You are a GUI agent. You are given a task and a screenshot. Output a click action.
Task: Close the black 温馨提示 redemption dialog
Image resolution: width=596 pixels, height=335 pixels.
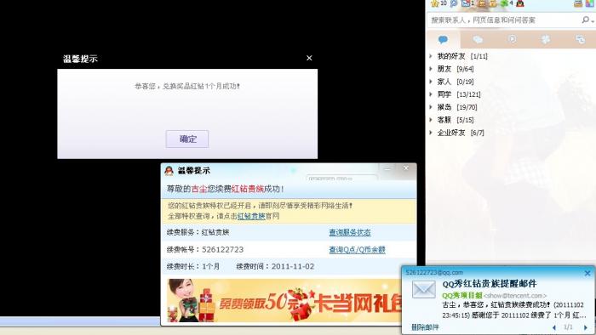click(x=309, y=58)
